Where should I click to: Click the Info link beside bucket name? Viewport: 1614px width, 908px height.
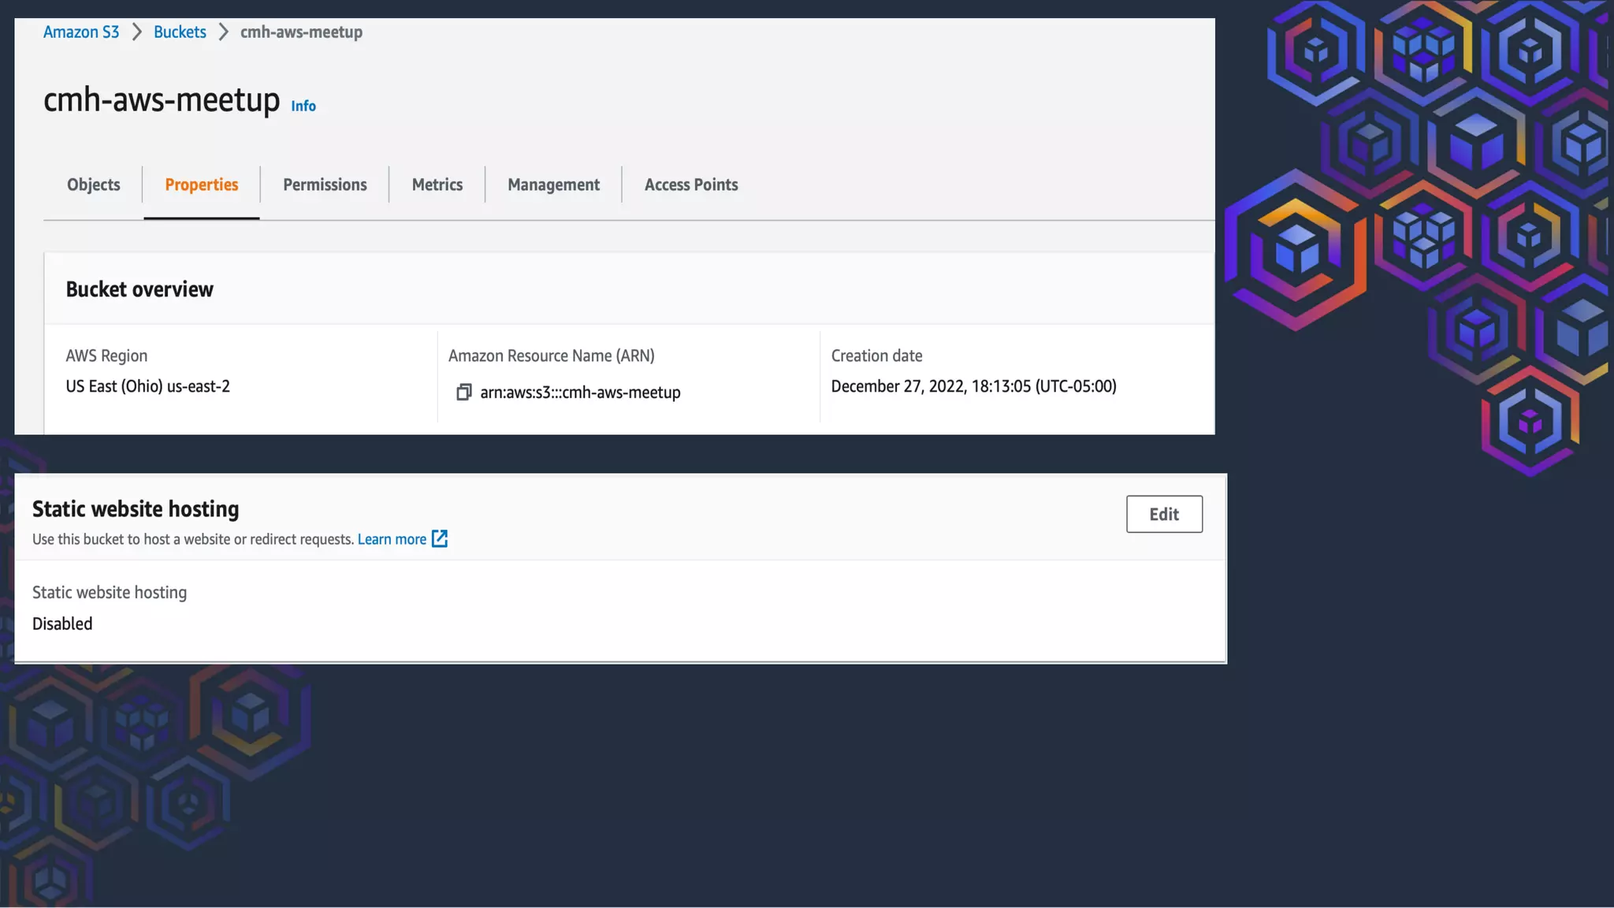click(303, 106)
